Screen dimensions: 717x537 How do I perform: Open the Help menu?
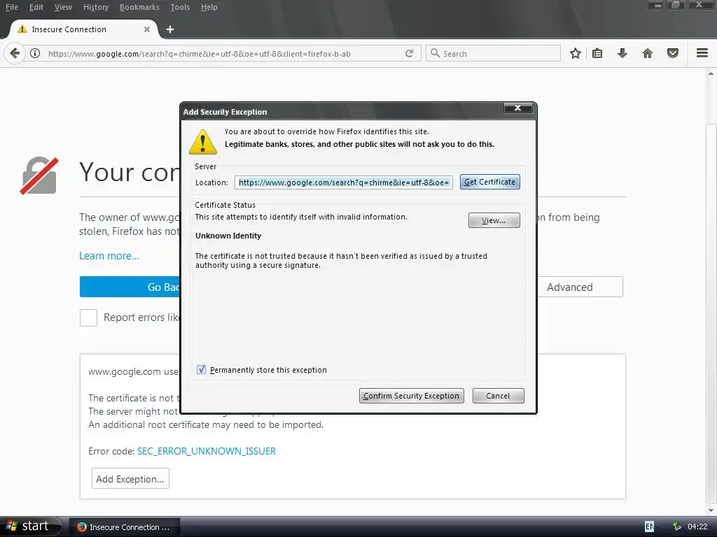coord(209,7)
